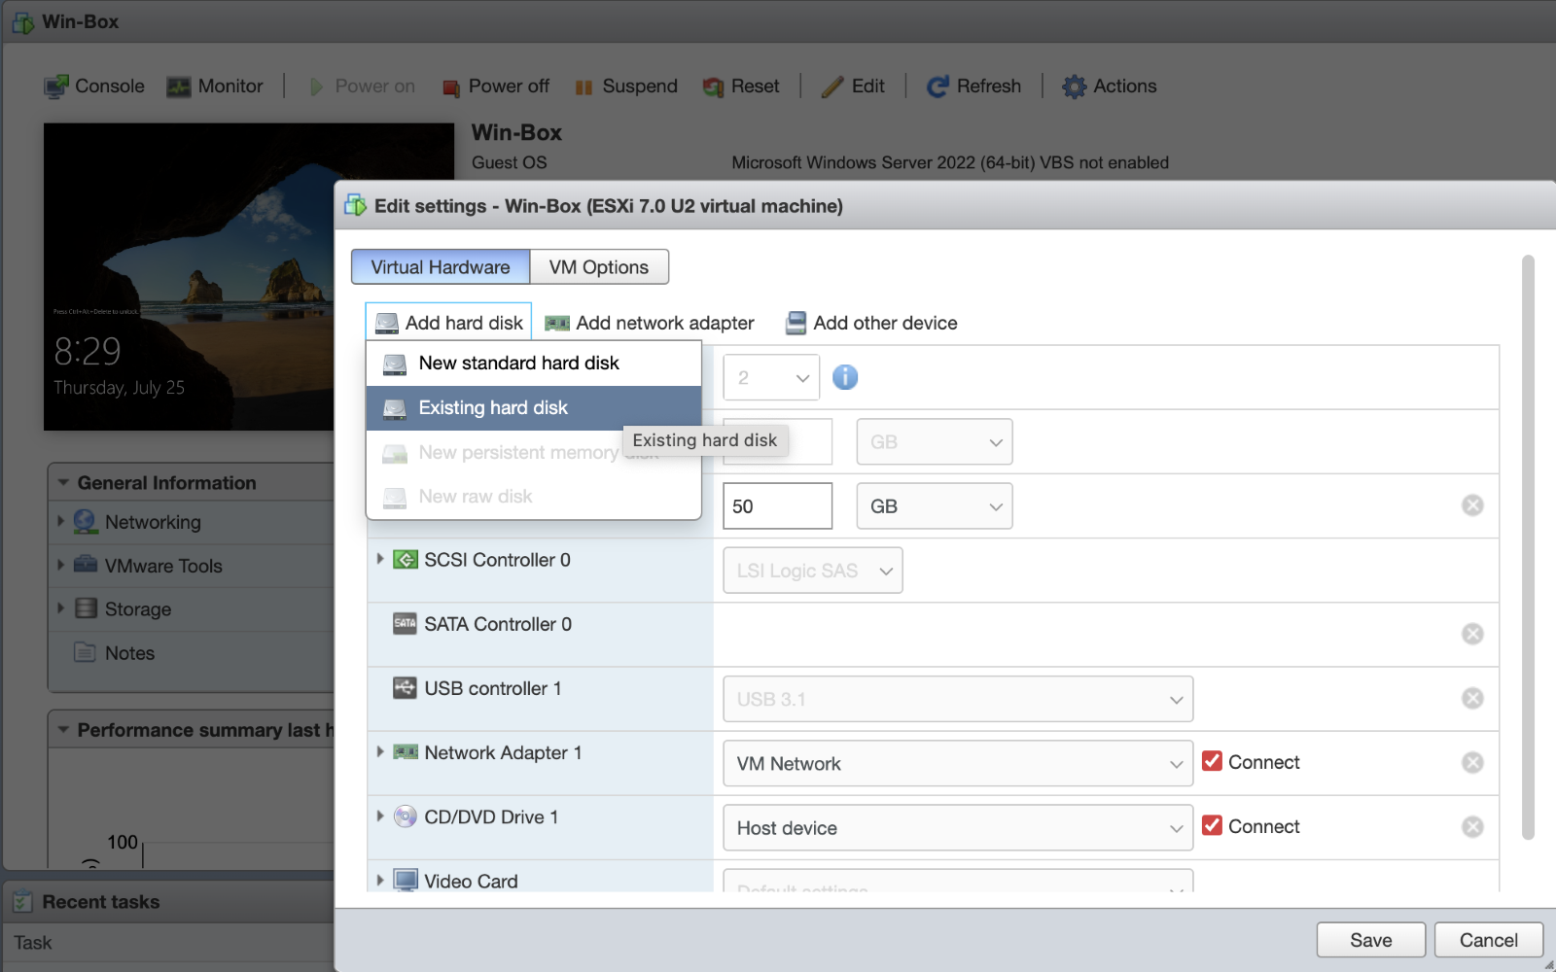This screenshot has height=972, width=1556.
Task: Click the Refresh arrow icon
Action: (x=937, y=87)
